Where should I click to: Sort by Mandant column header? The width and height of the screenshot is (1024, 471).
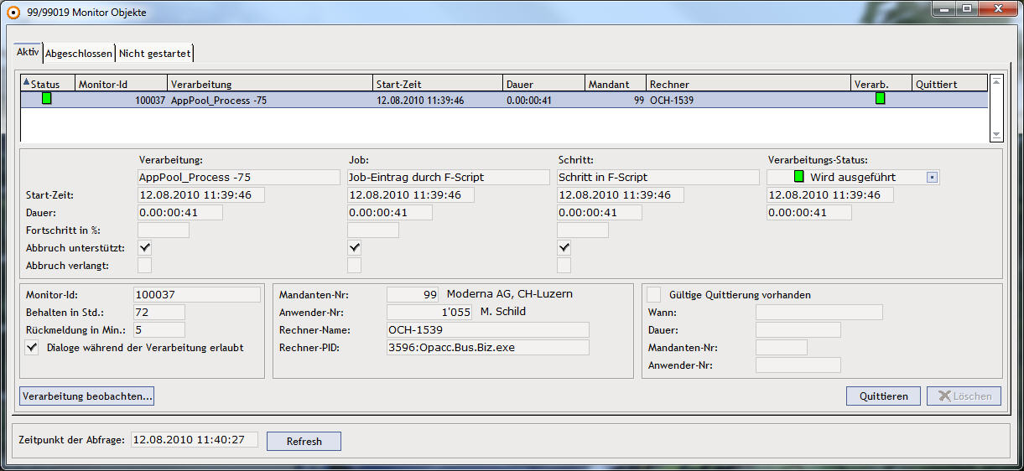point(616,84)
